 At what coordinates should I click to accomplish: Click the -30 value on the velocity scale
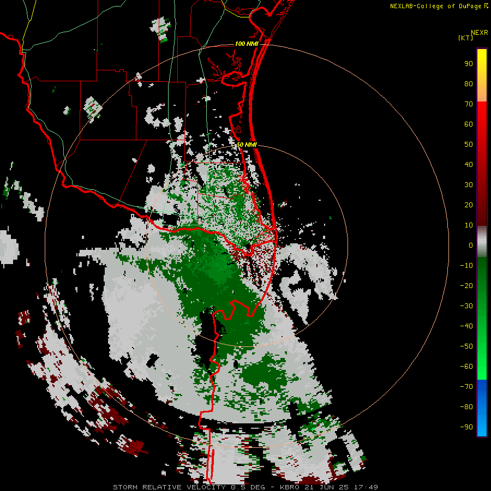466,306
